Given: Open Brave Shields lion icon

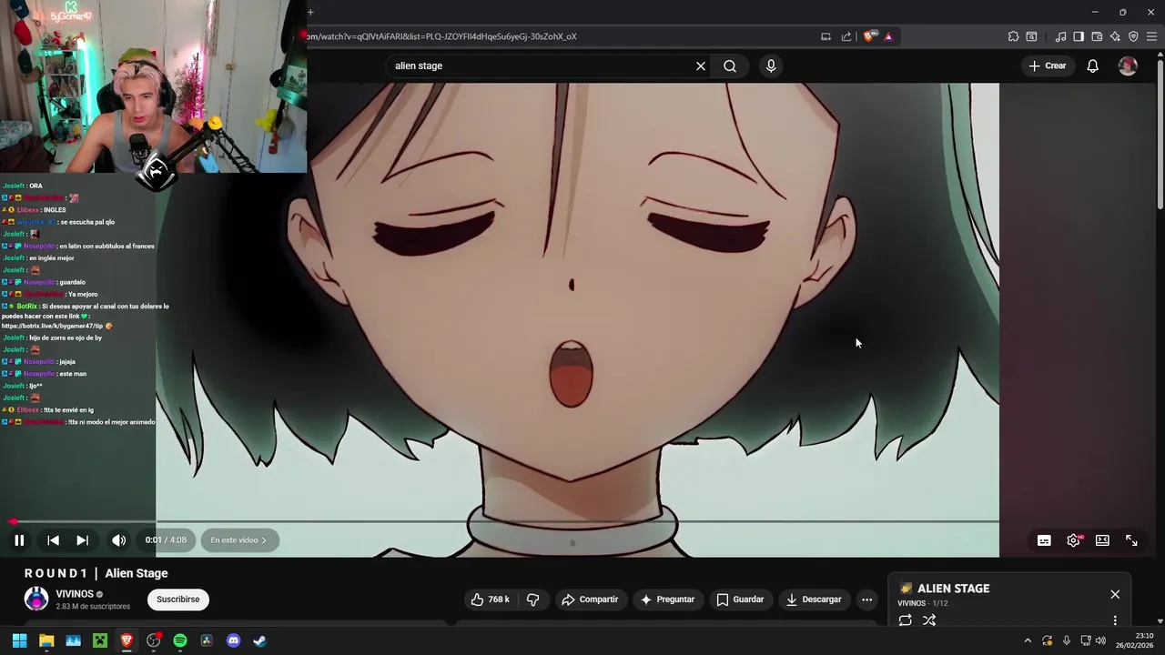Looking at the screenshot, I should 869,36.
